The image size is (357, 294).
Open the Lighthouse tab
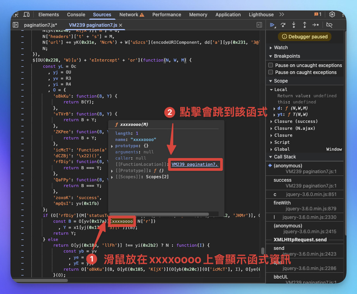point(261,15)
